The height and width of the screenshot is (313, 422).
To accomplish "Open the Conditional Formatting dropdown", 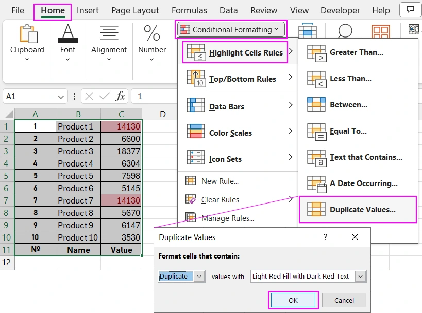I will click(230, 29).
